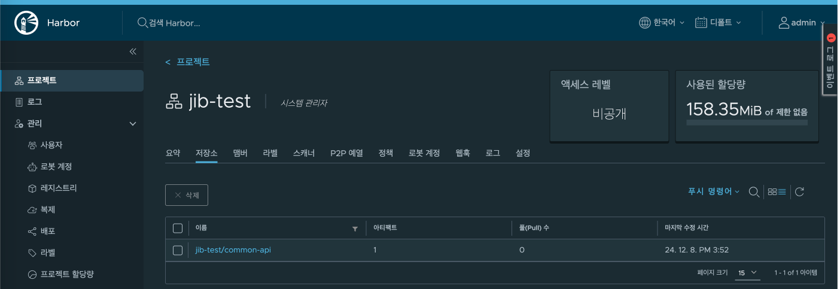Switch to the 정책 tab

(x=386, y=153)
